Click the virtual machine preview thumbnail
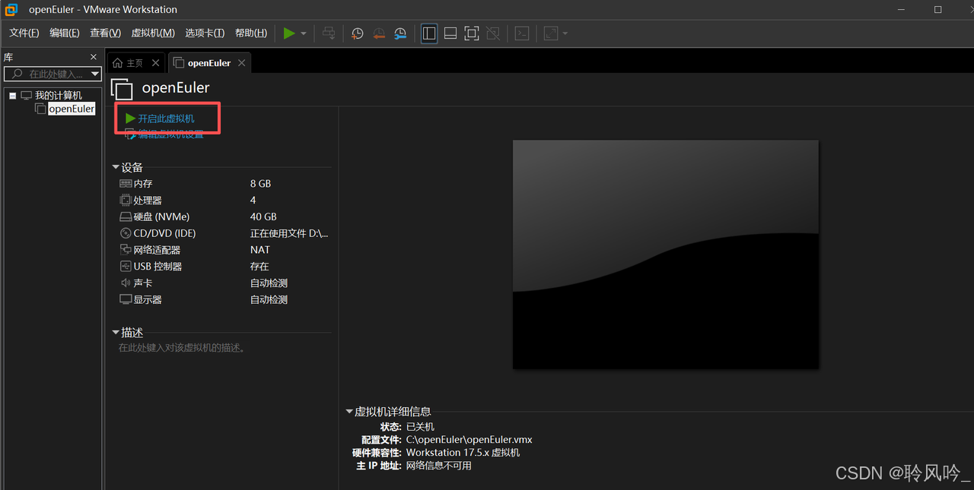 click(666, 254)
